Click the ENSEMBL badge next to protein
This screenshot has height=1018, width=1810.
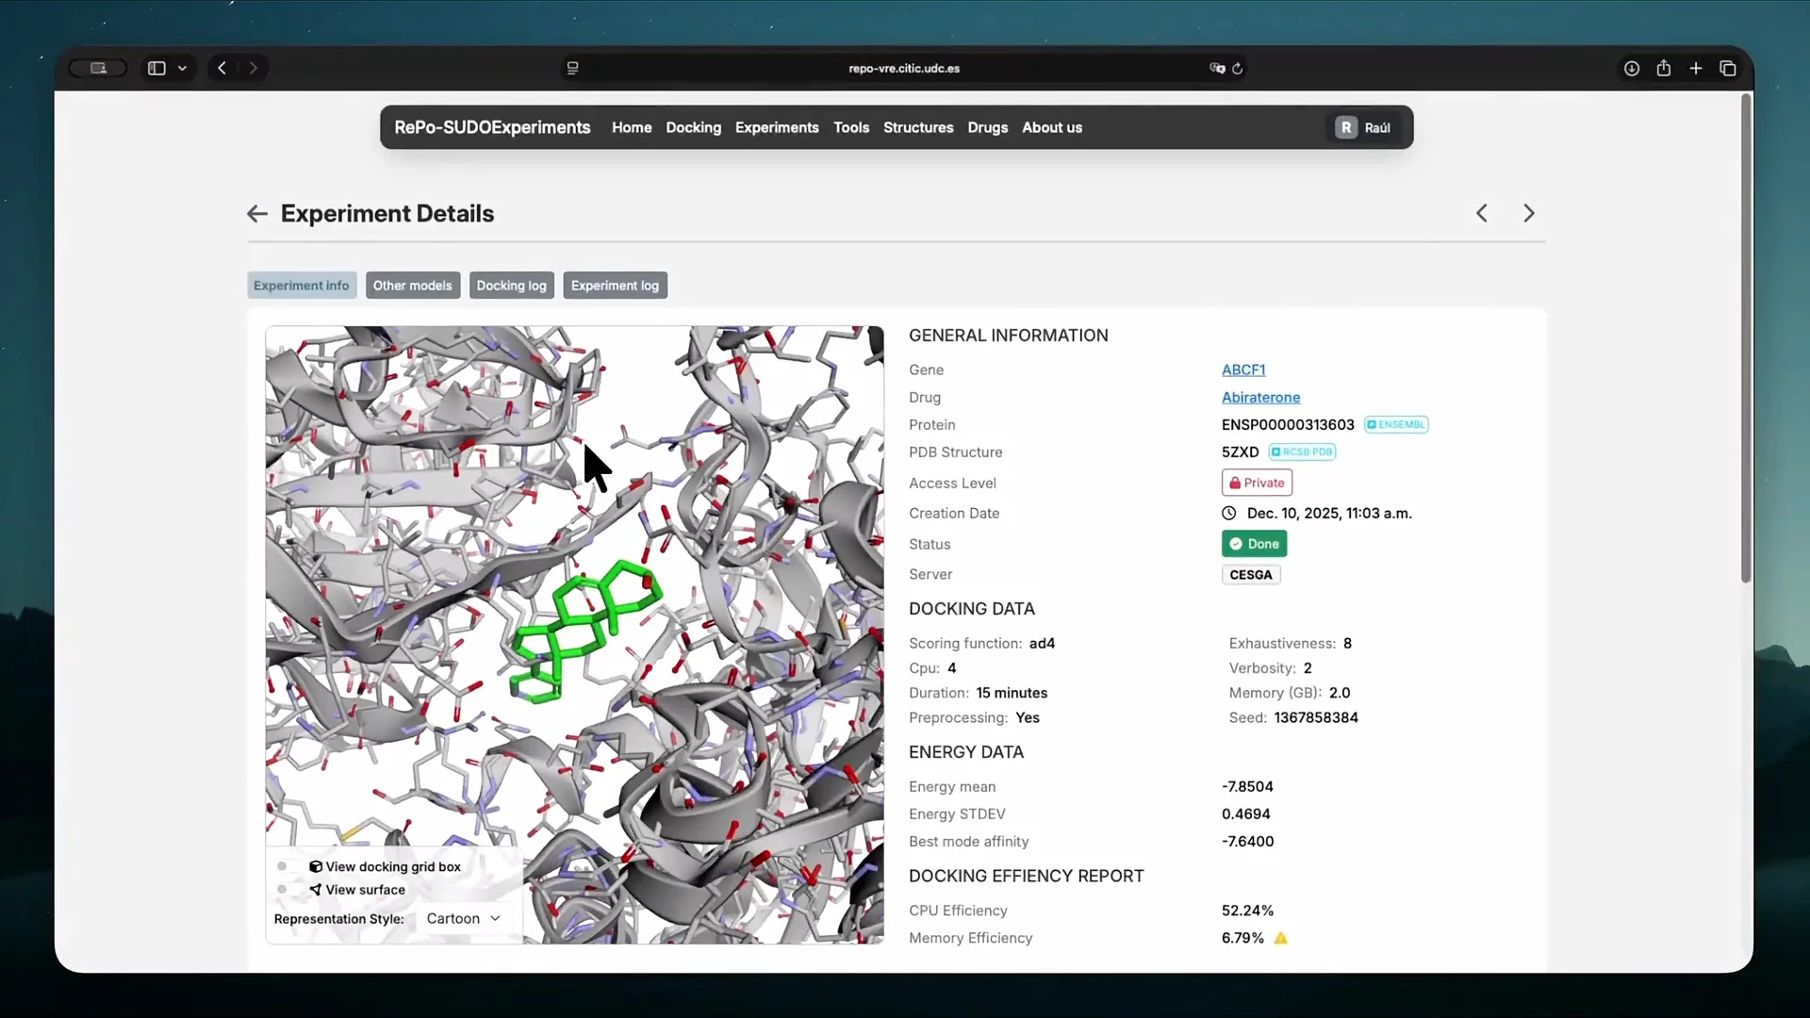1396,425
